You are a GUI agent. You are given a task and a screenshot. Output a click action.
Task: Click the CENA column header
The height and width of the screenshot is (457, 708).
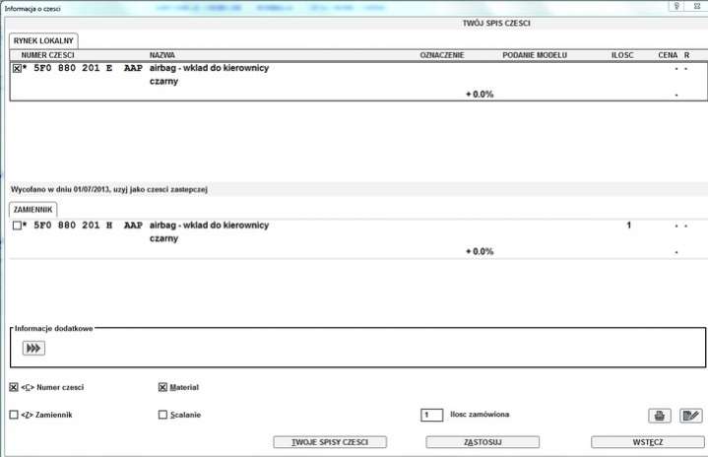(667, 54)
